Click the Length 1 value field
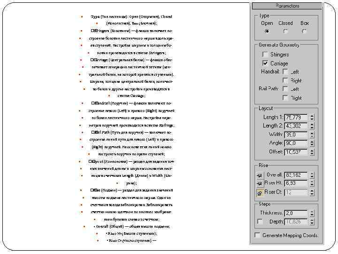 pos(296,117)
